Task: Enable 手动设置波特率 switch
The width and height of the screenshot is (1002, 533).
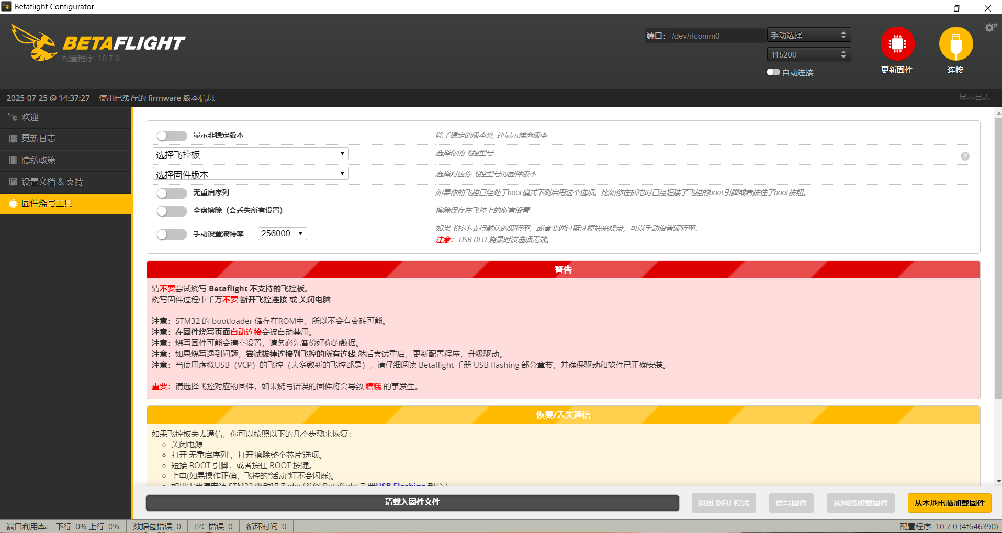Action: click(x=172, y=234)
